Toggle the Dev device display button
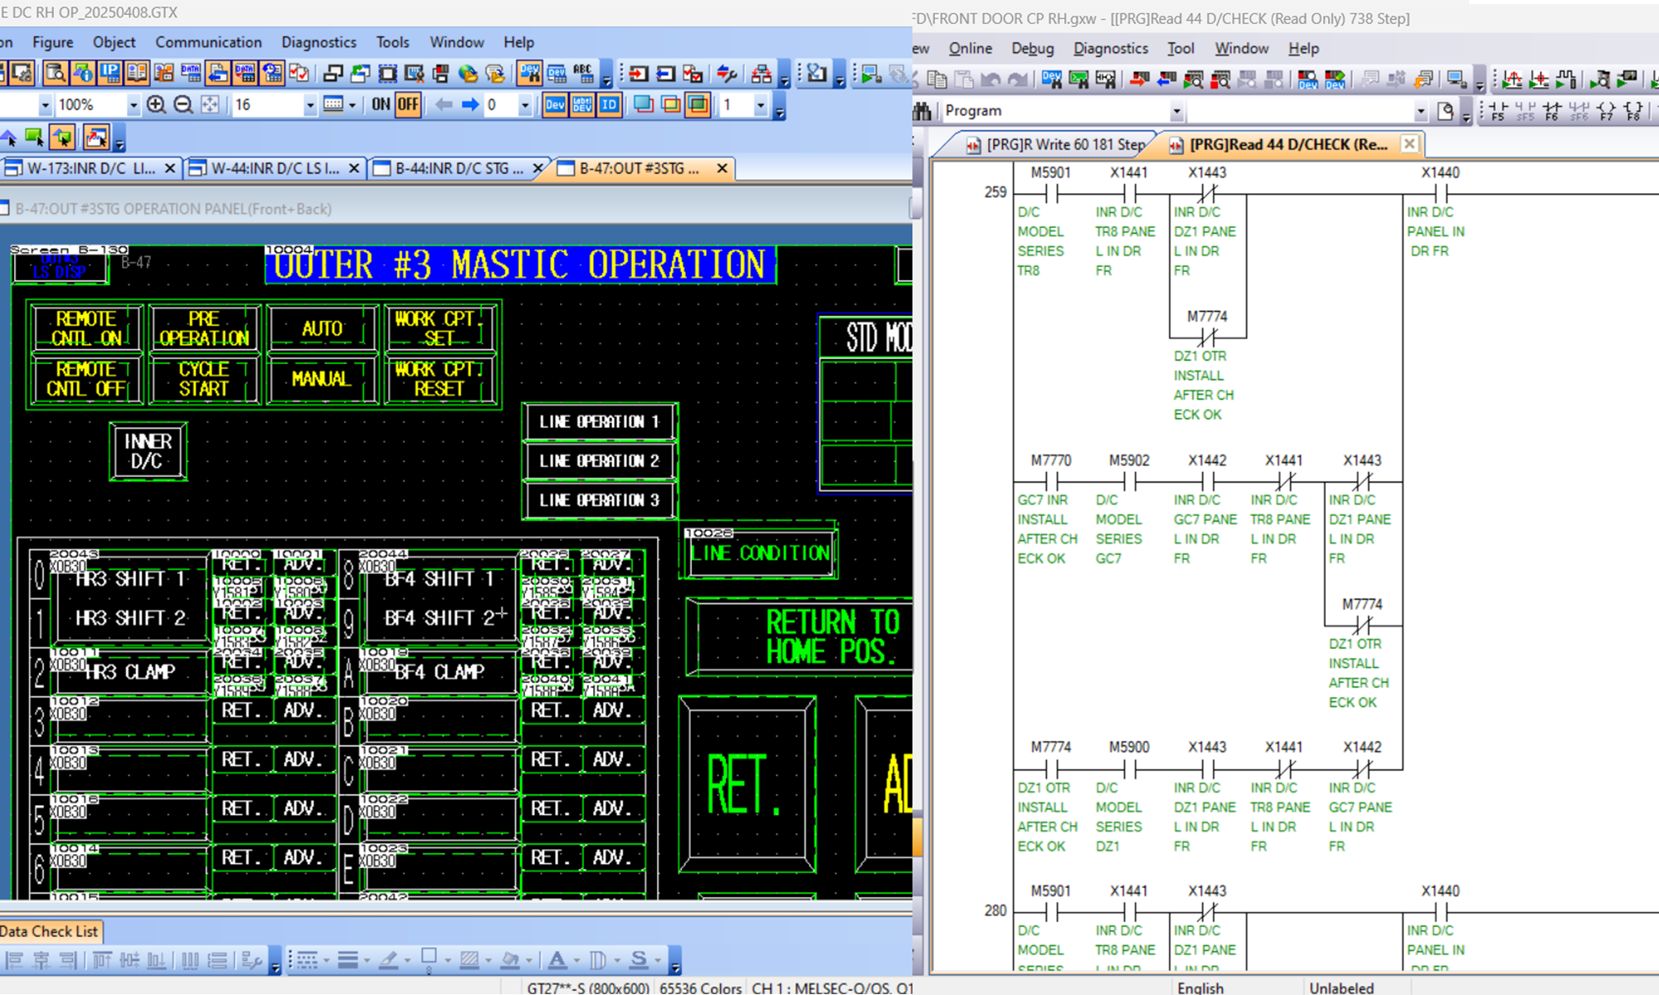The width and height of the screenshot is (1659, 995). 555,105
